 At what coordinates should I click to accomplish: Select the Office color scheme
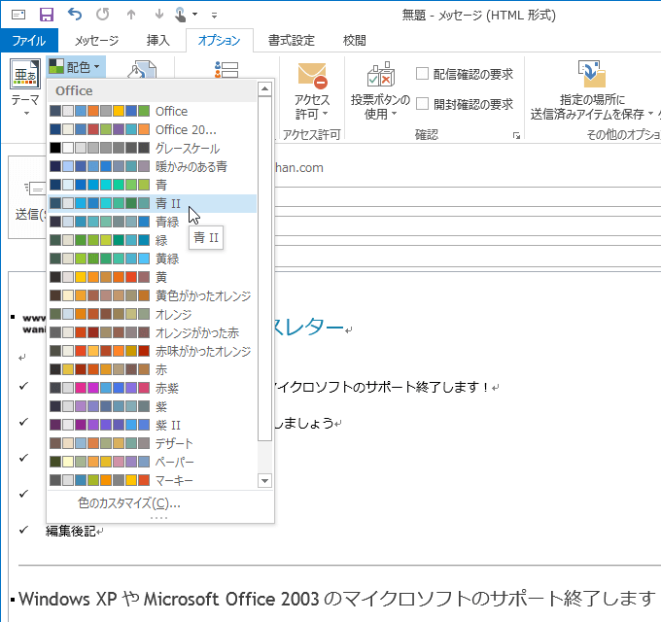153,111
